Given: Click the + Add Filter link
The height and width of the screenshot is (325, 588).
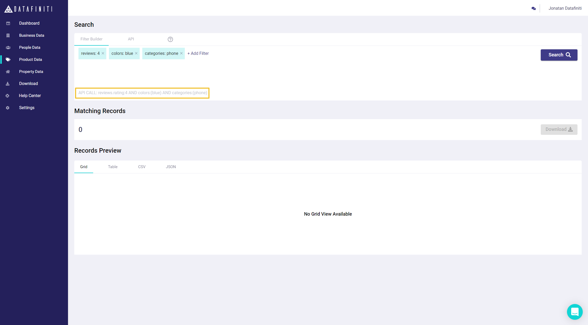Looking at the screenshot, I should (198, 53).
